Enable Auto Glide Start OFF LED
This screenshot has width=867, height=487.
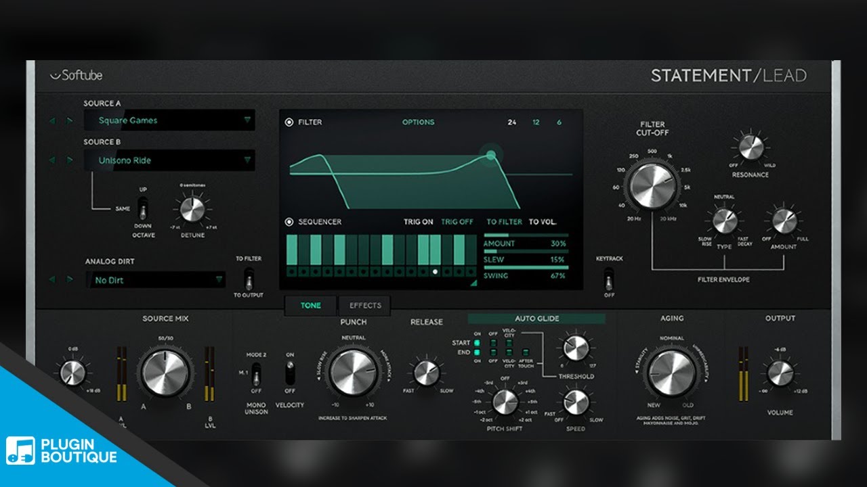tap(493, 343)
